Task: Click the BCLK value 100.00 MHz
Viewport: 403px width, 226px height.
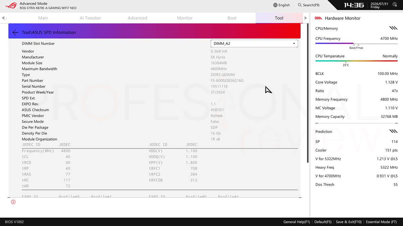Action: [388, 74]
